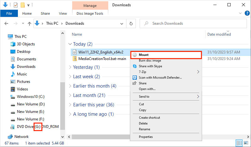
Task: Click the Properties quick access toolbar icon
Action: 15,5
